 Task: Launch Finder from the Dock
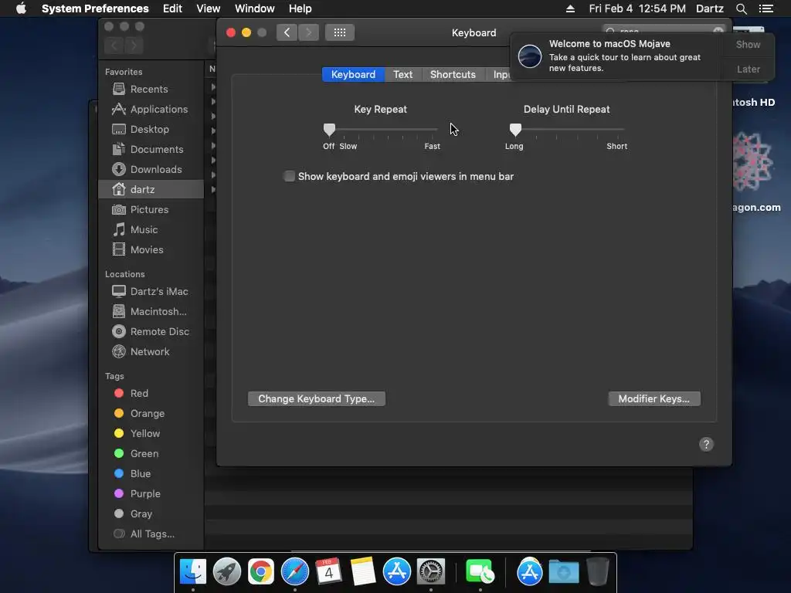click(192, 572)
